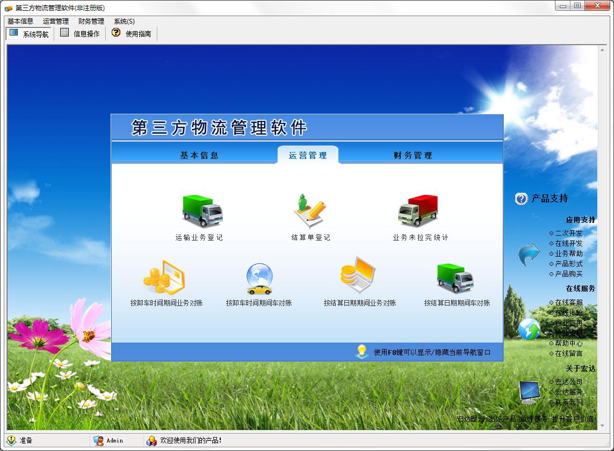Open the 在线客服 link
This screenshot has height=451, width=614.
pyautogui.click(x=568, y=302)
